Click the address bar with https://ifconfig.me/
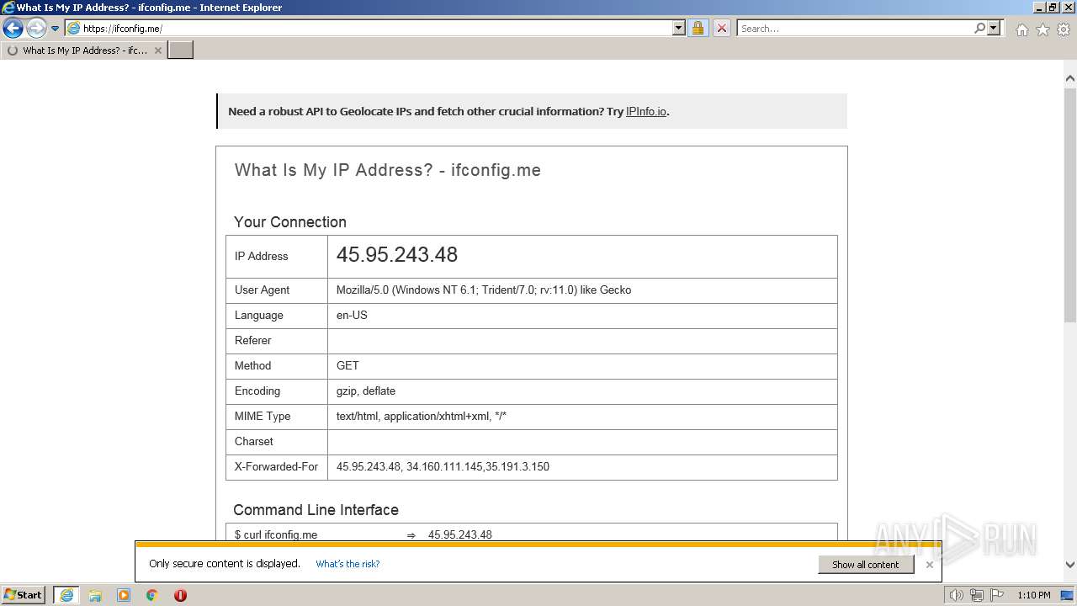This screenshot has height=606, width=1077. pos(369,29)
